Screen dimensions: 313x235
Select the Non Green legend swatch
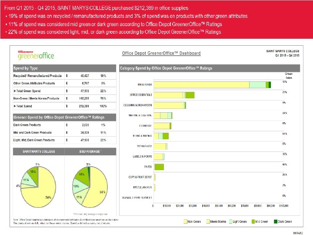[x=185, y=222]
